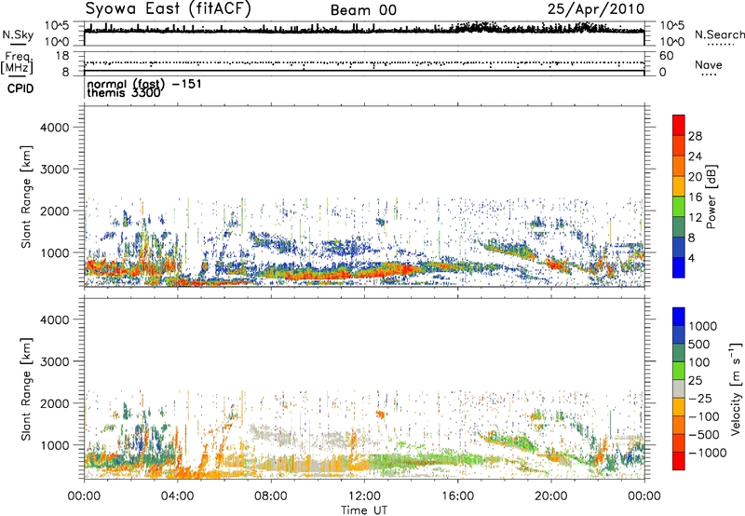Click the "60" Nave axis tick
The height and width of the screenshot is (516, 745).
pos(666,56)
